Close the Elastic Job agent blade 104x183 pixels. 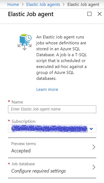pos(99,14)
